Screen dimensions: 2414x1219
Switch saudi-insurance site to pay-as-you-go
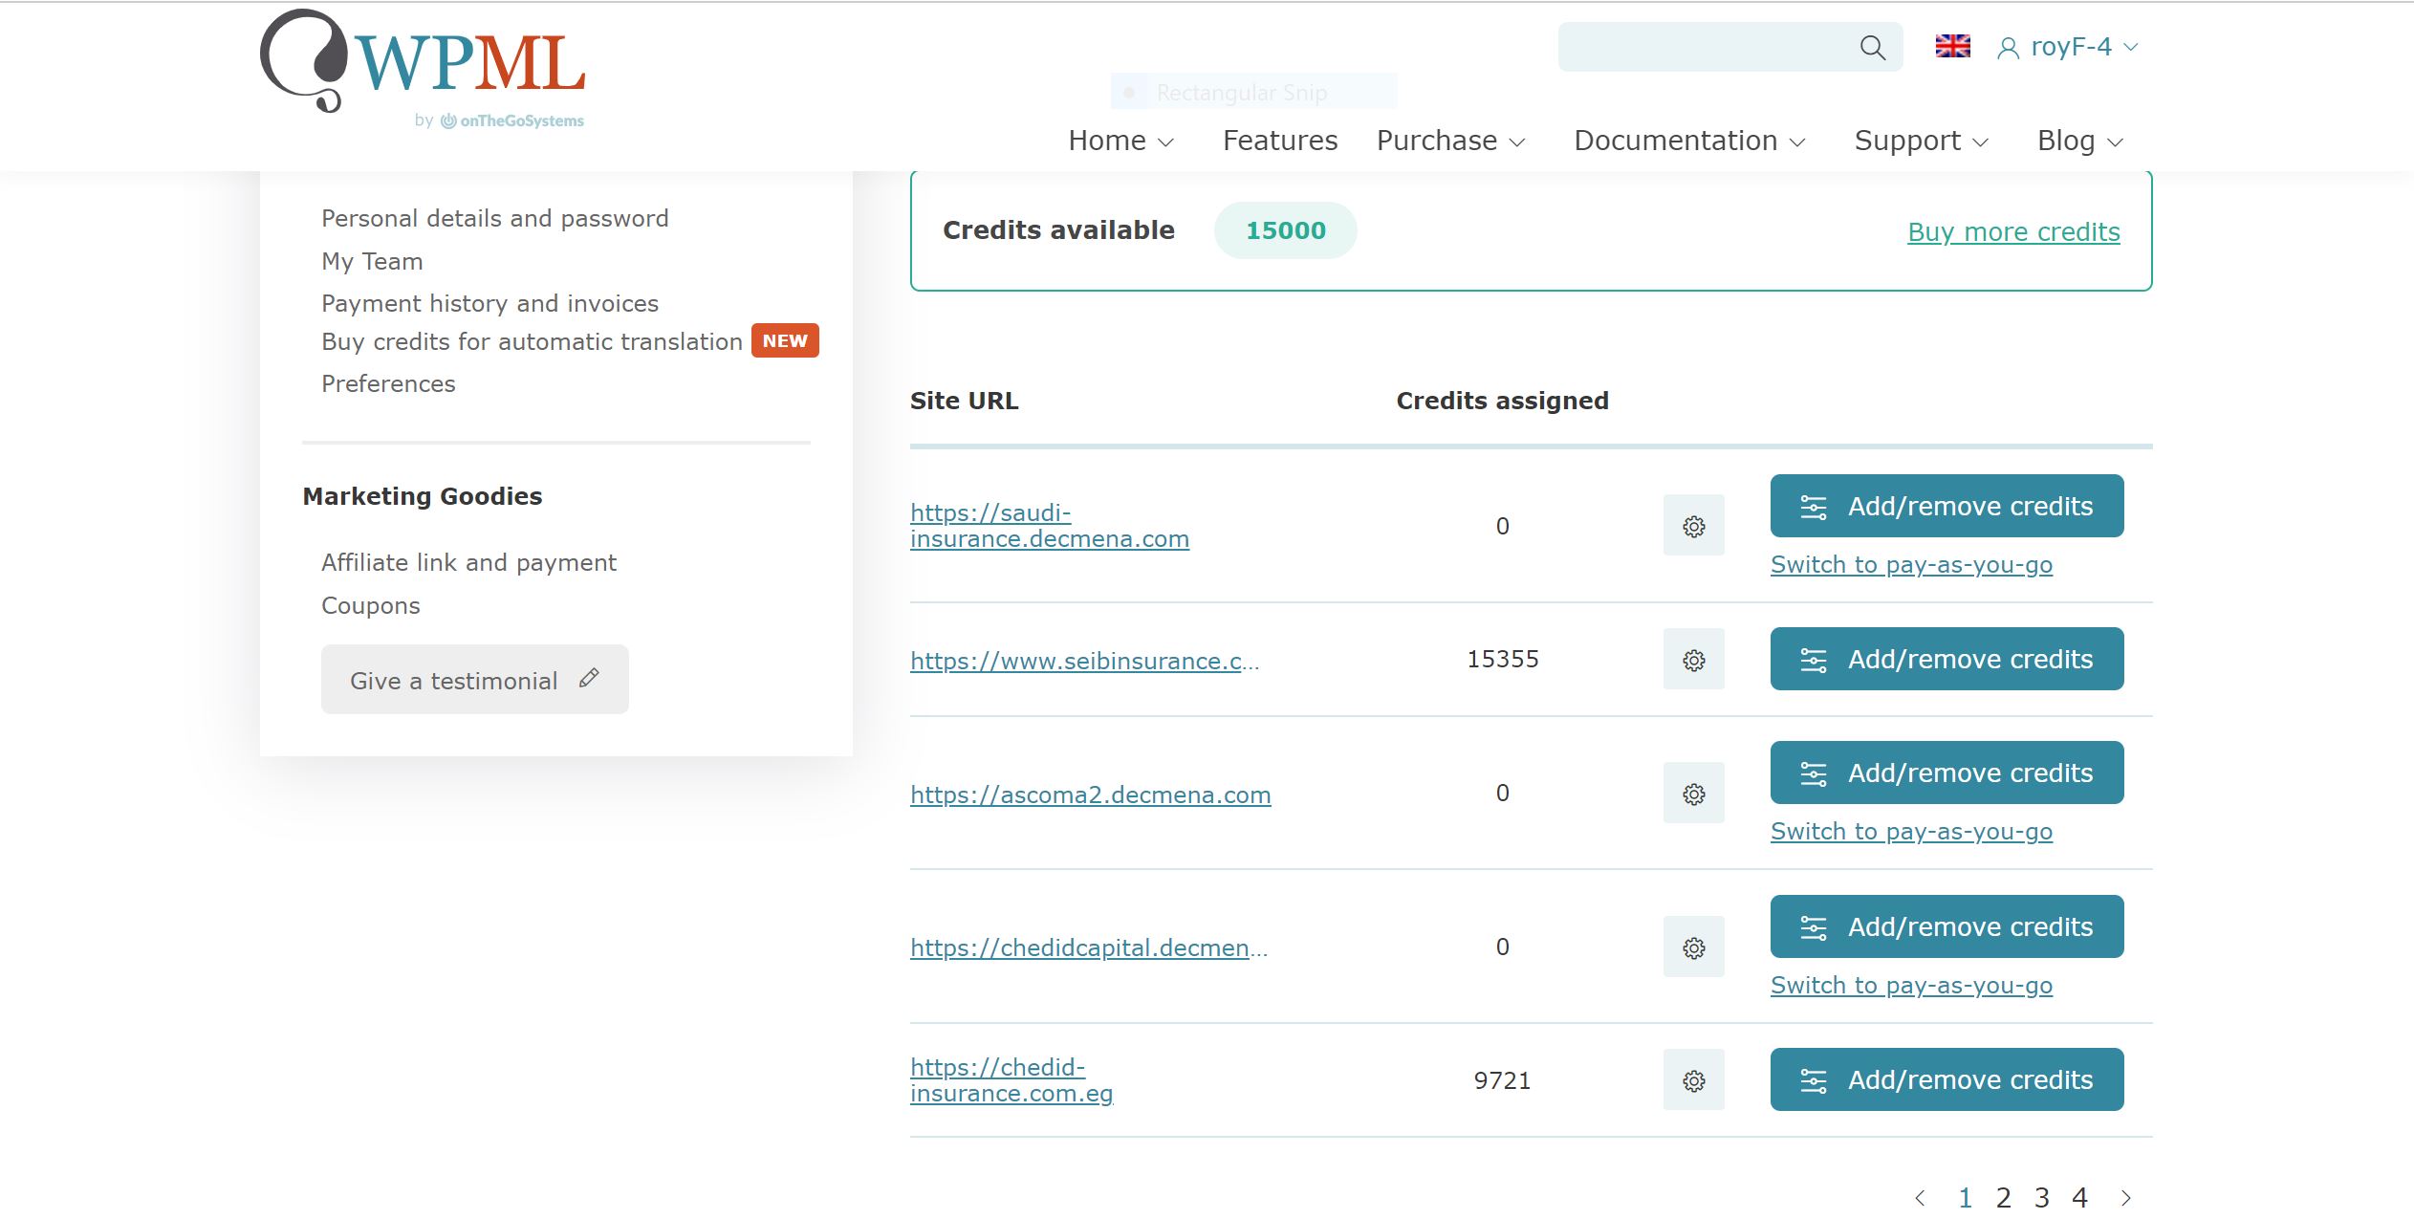coord(1911,564)
